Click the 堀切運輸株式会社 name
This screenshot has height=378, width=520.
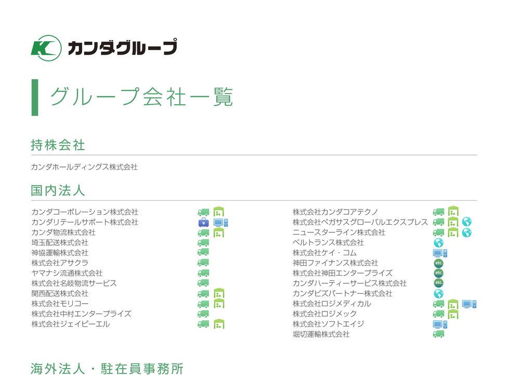pos(321,334)
